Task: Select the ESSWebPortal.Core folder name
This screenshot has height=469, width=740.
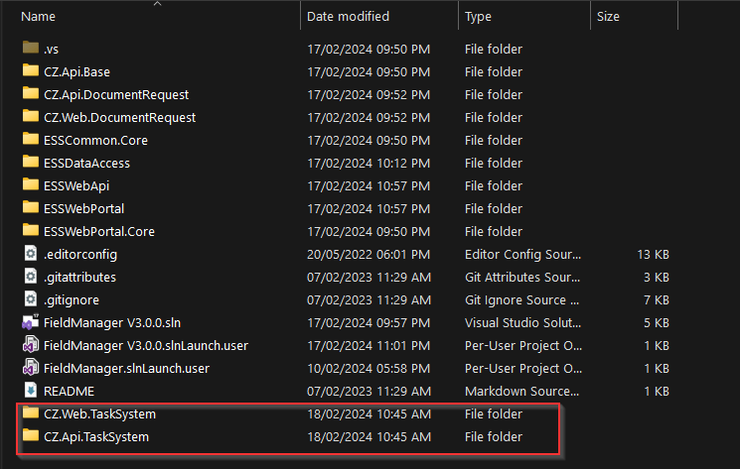Action: click(x=99, y=232)
